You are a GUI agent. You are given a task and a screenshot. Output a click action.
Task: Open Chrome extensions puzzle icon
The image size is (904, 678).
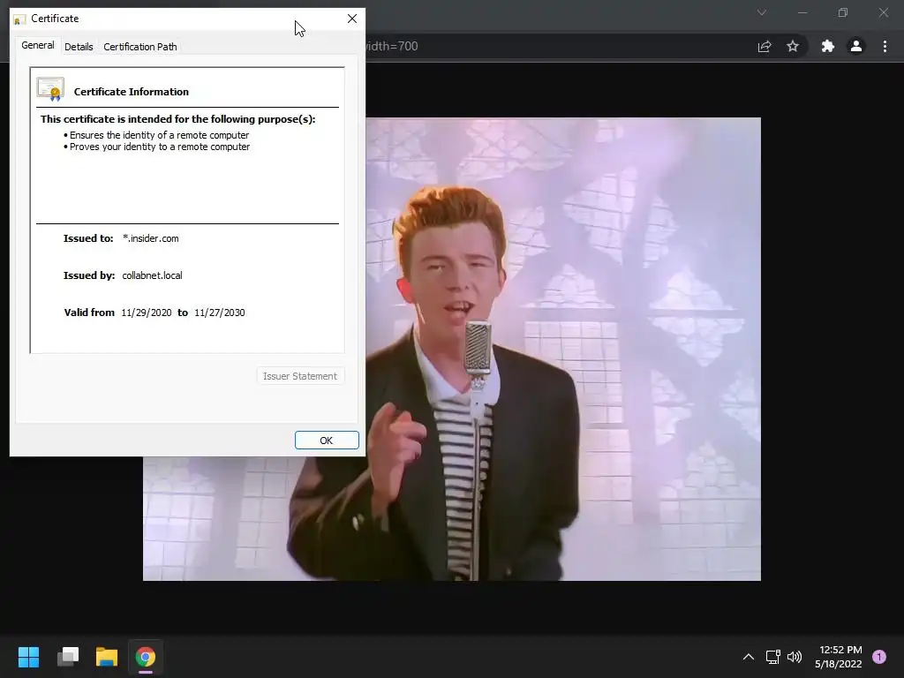click(x=827, y=46)
